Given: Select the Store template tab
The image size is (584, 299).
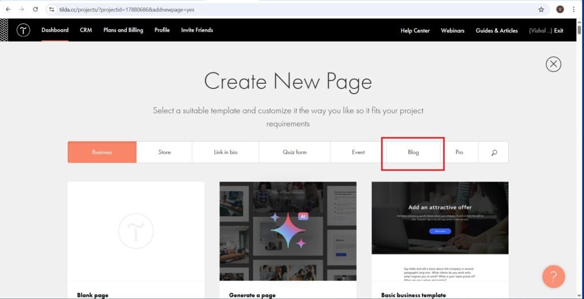Looking at the screenshot, I should (x=164, y=152).
